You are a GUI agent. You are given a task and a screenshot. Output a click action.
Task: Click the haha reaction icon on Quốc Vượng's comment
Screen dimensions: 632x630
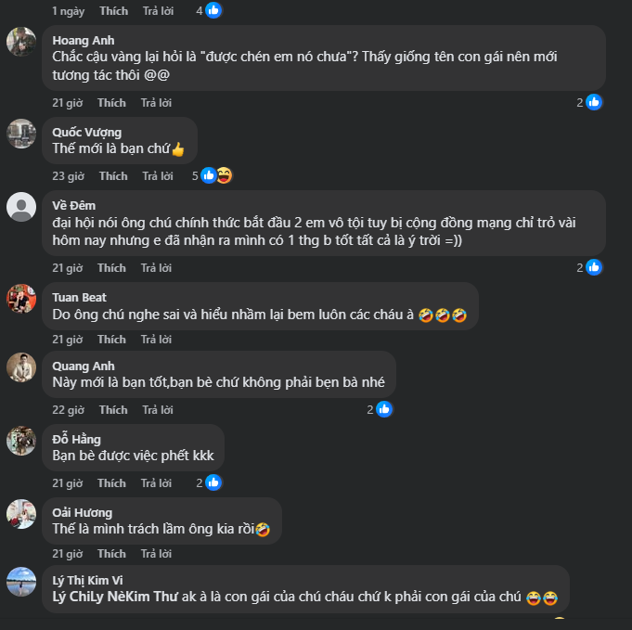[x=224, y=175]
